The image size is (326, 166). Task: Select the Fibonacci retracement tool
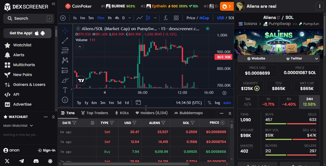(65, 50)
